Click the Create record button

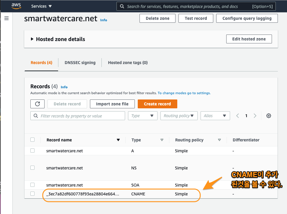[157, 104]
